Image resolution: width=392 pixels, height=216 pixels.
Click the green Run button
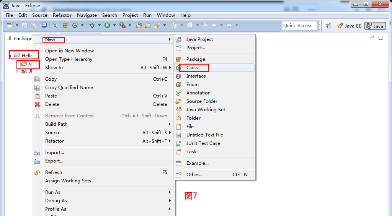[107, 25]
